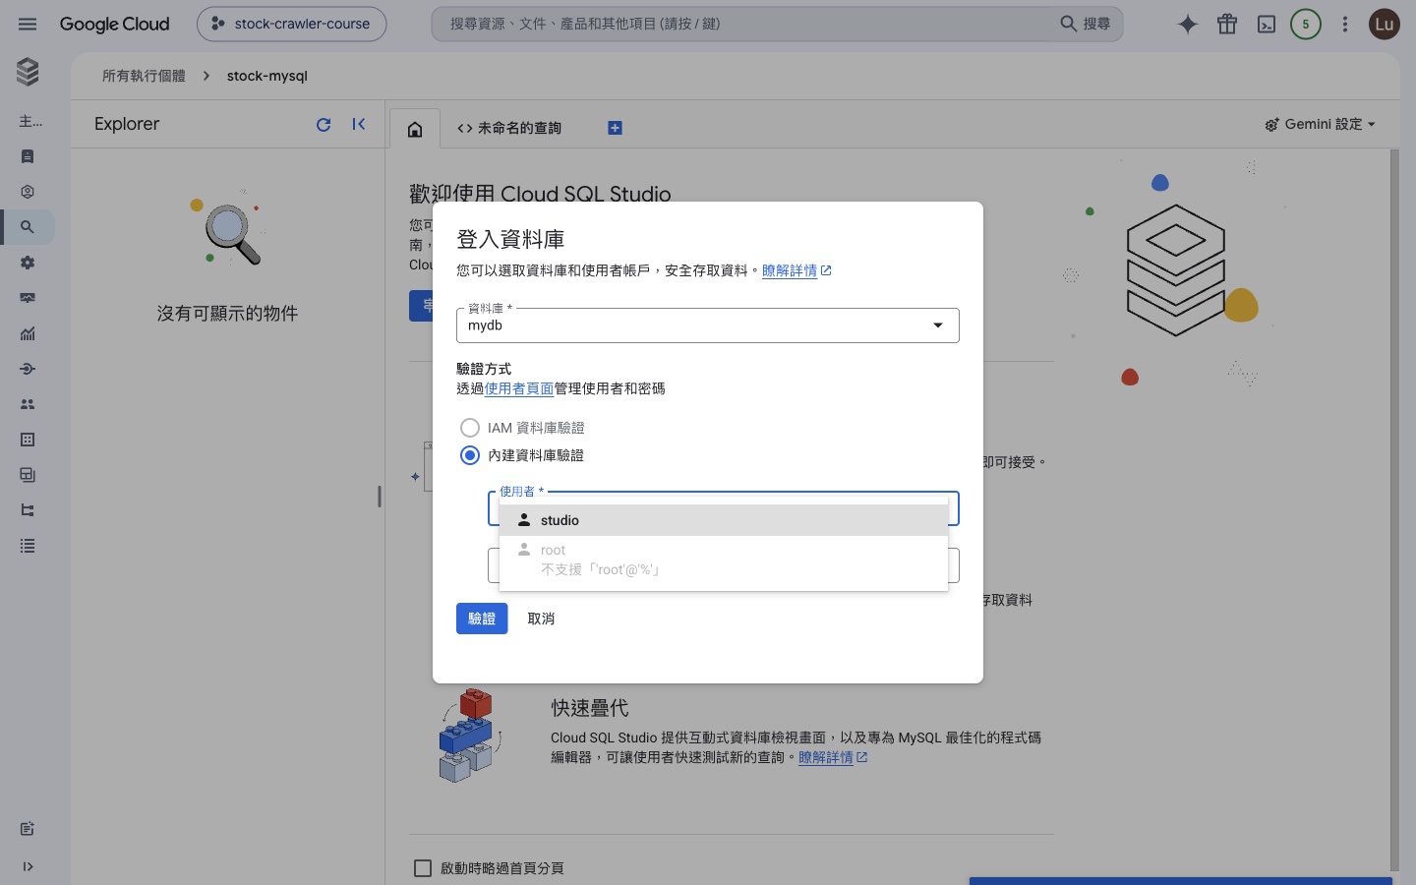Click the 搜尋 search button
The height and width of the screenshot is (885, 1416).
pos(1086,24)
